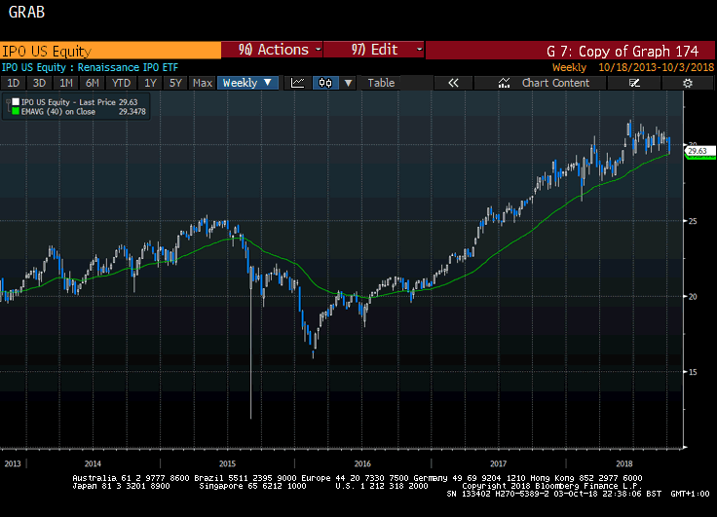Screen dimensions: 717x517
Task: Open Weekly periodicity dropdown
Action: (247, 83)
